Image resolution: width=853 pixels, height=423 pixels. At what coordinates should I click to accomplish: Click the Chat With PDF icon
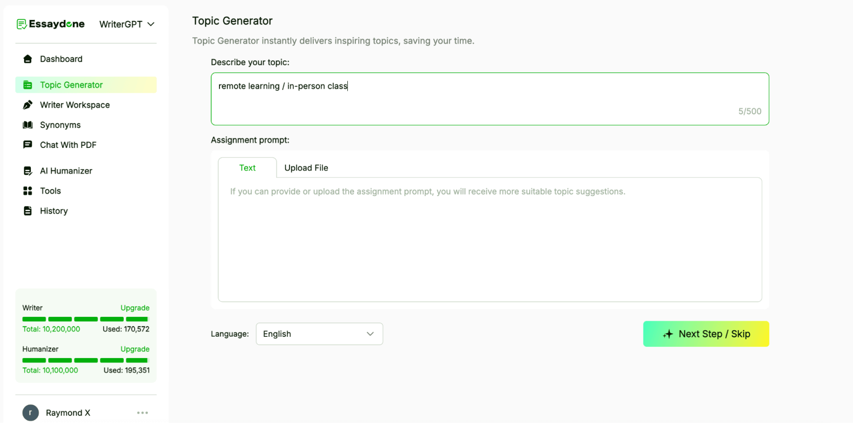(27, 145)
